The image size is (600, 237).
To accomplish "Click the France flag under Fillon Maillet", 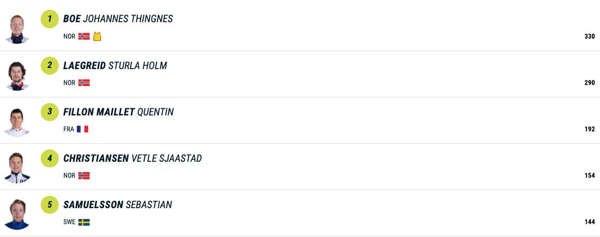I will click(82, 129).
